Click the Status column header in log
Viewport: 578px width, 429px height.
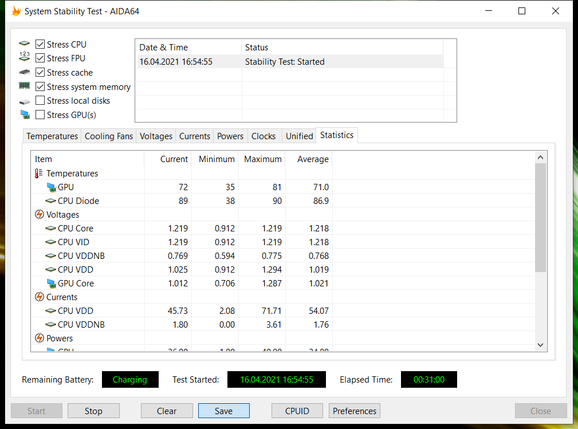(x=342, y=47)
